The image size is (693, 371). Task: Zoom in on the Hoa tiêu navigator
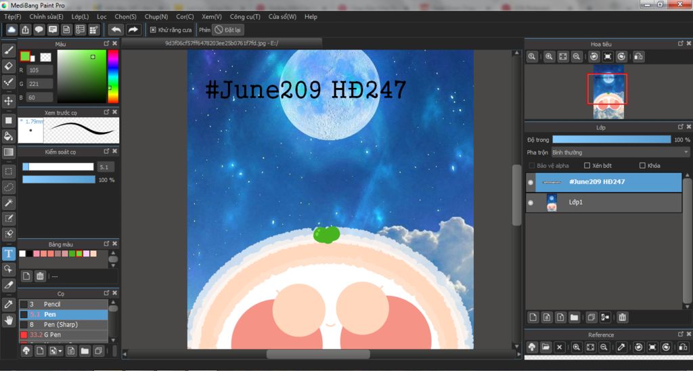click(549, 57)
